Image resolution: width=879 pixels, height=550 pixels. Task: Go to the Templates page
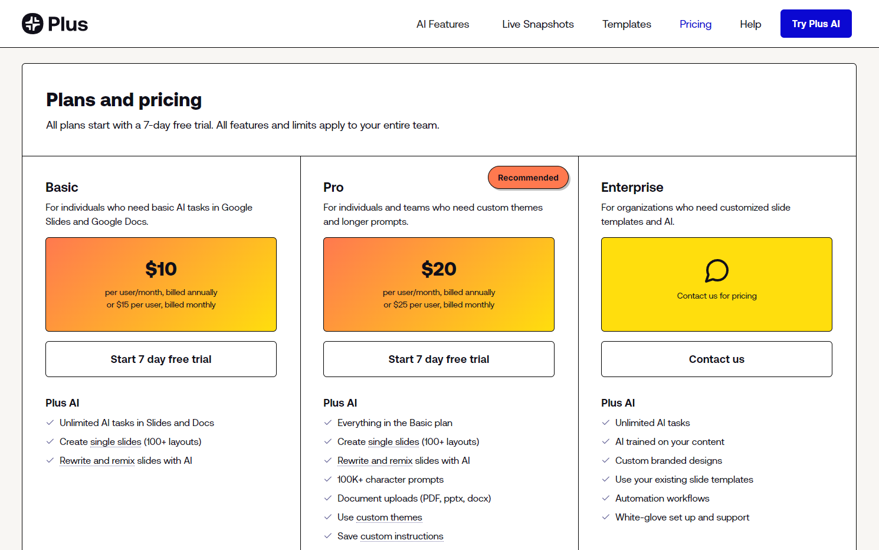tap(627, 24)
